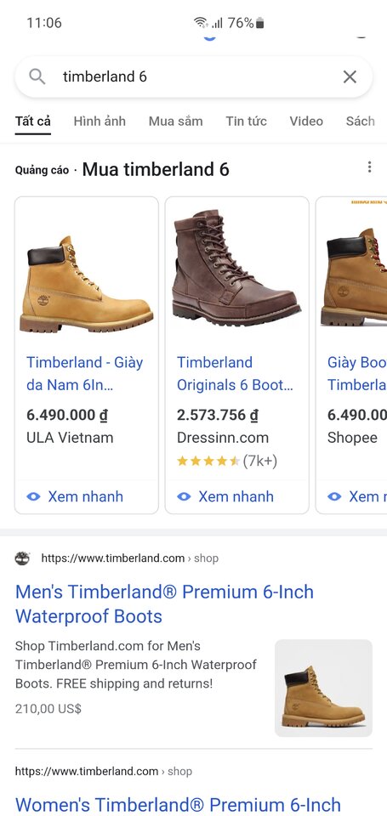Image resolution: width=387 pixels, height=816 pixels.
Task: Open the three-dot ad options menu
Action: 369,167
